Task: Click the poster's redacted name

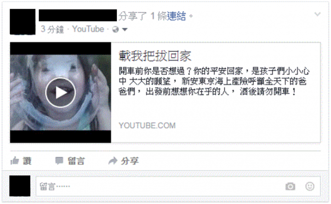Action: point(78,15)
